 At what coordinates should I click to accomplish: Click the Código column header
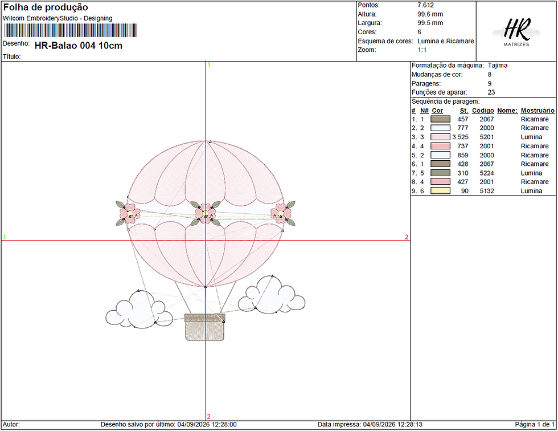coord(483,111)
